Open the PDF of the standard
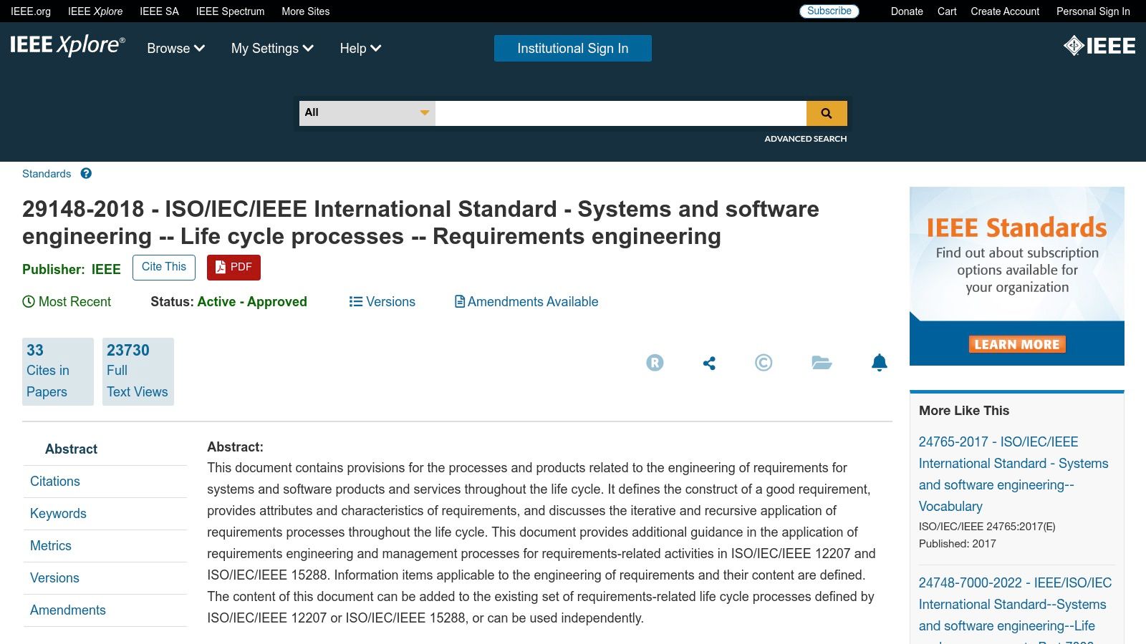Image resolution: width=1146 pixels, height=644 pixels. pos(233,267)
